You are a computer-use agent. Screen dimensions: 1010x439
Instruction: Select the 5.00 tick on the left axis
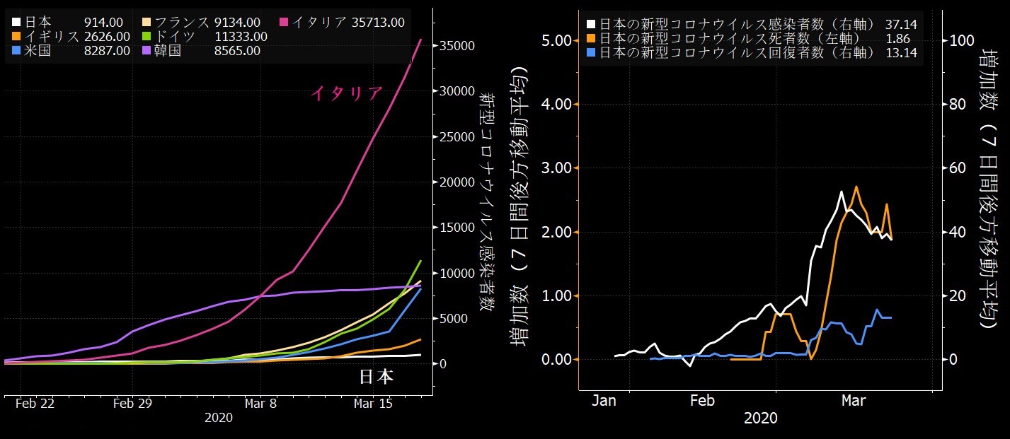[556, 40]
